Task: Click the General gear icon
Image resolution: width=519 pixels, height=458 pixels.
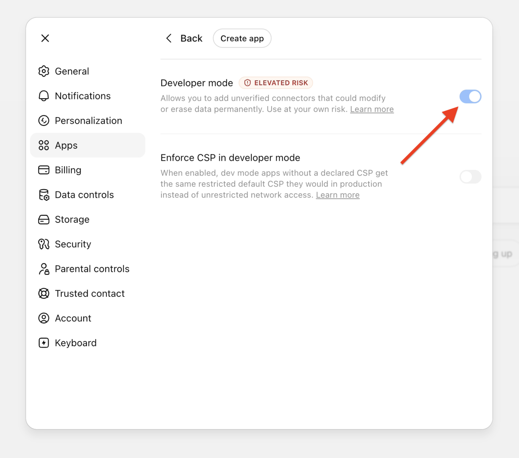Action: point(44,71)
